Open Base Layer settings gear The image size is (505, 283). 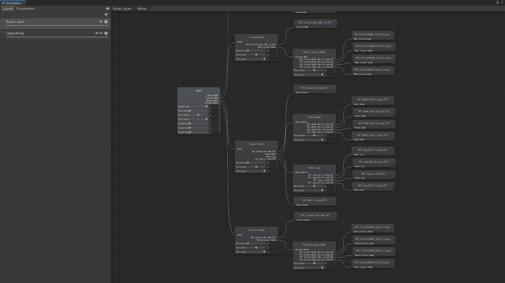coord(106,22)
